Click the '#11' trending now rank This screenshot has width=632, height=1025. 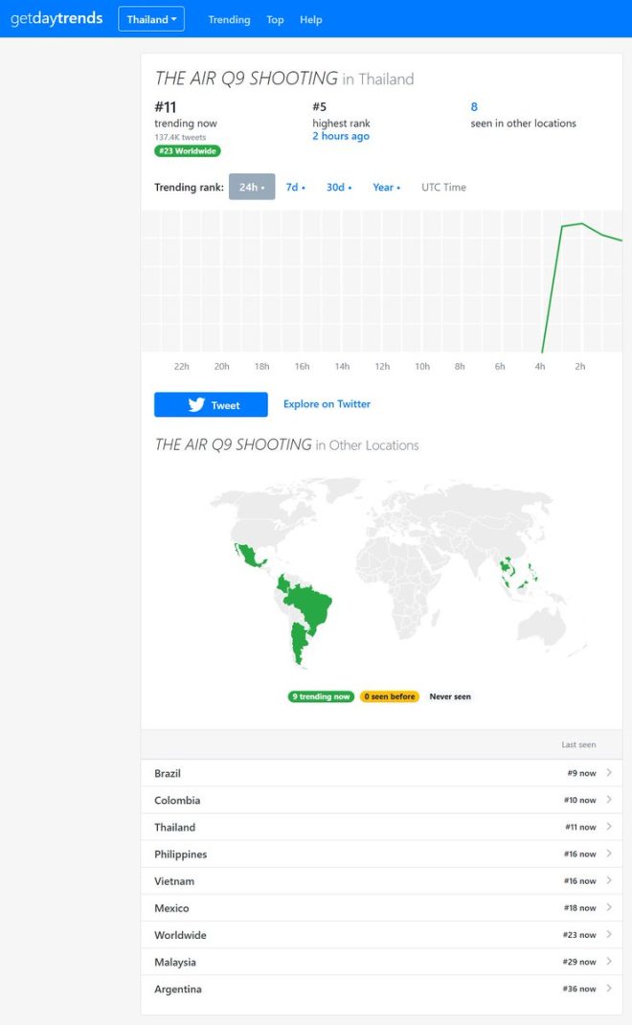click(x=166, y=106)
